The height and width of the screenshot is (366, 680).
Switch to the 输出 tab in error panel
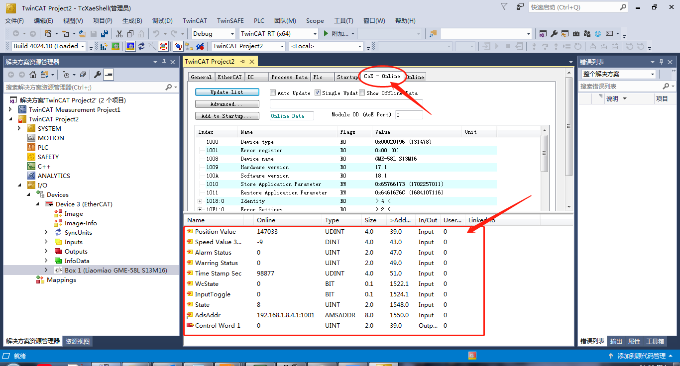(616, 341)
